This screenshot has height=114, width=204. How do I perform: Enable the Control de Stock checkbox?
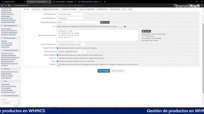(x=57, y=52)
